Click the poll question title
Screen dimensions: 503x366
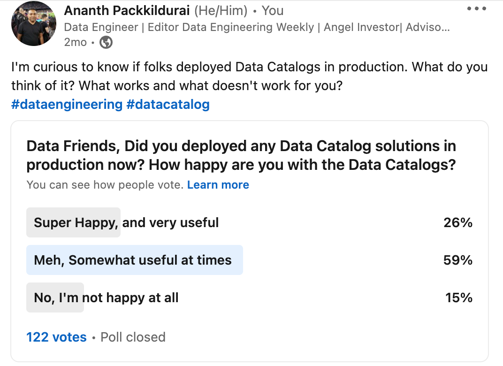coord(241,155)
